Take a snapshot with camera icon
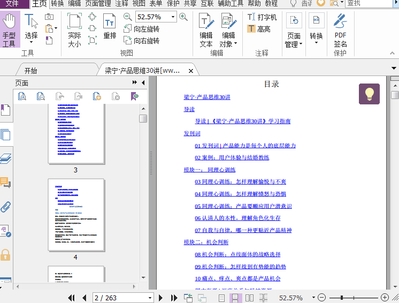The image size is (399, 303). (x=49, y=17)
